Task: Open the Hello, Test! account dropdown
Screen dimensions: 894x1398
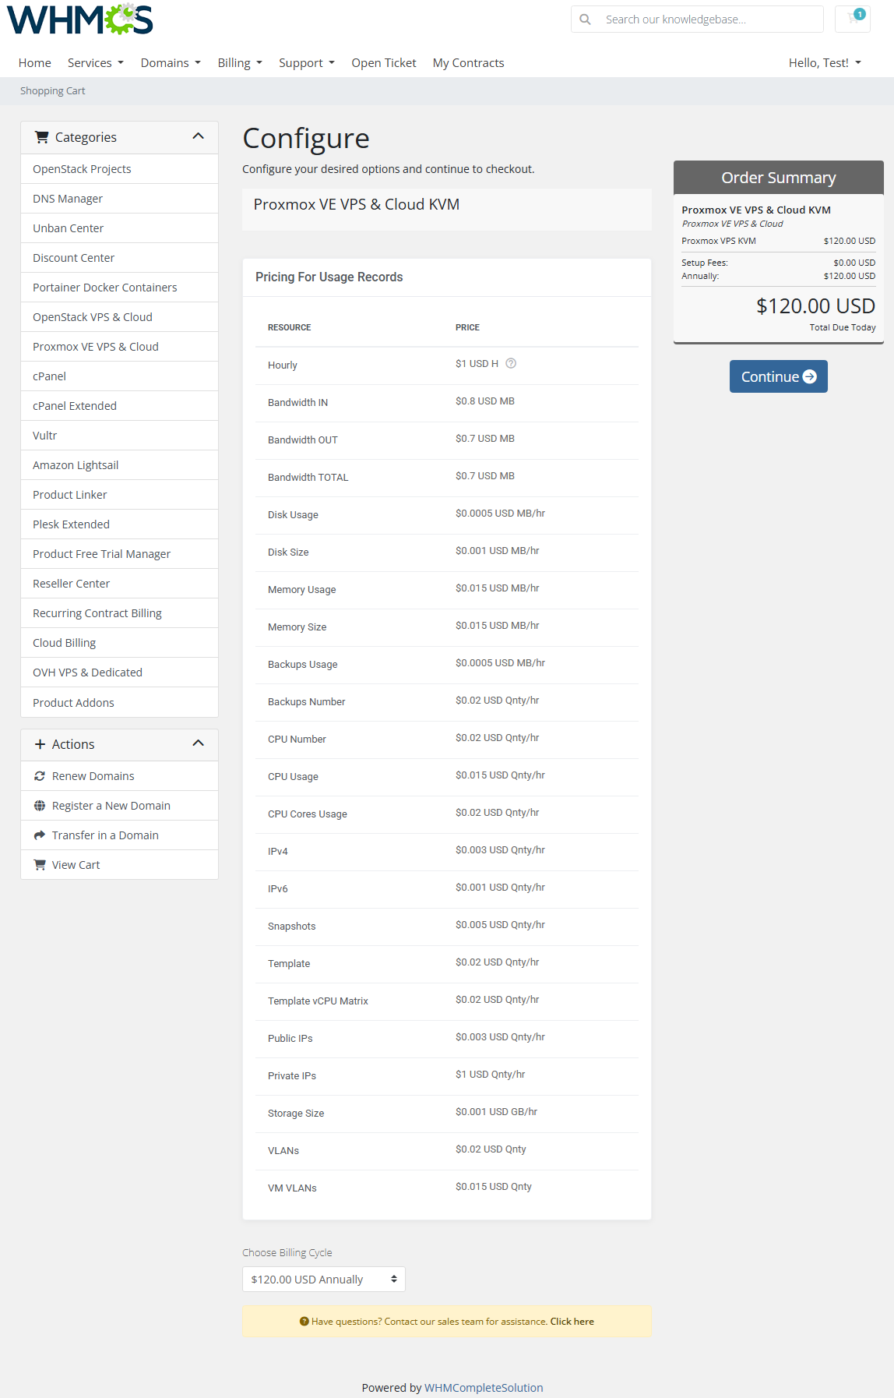Action: click(x=825, y=63)
